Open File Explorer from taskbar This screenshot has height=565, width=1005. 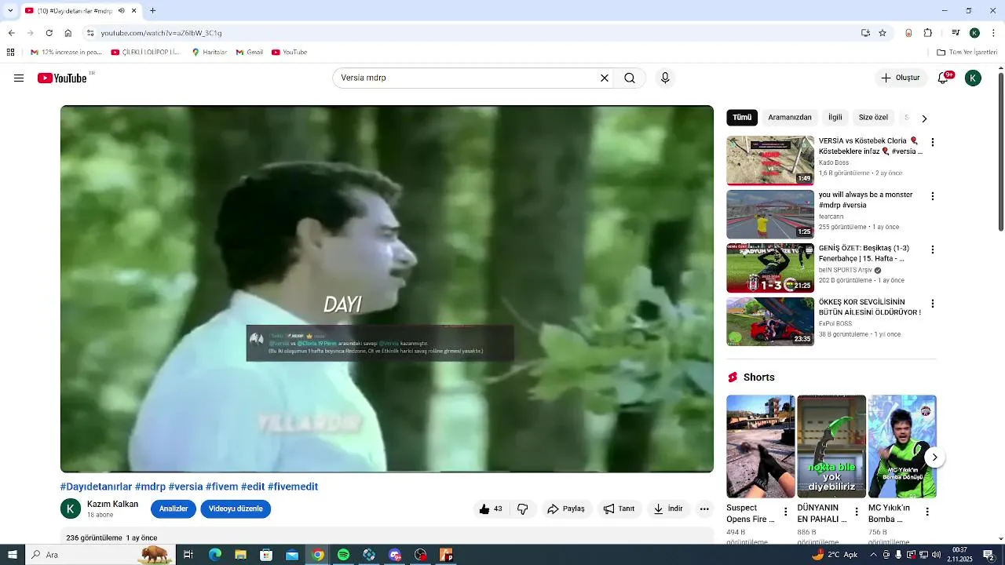pos(240,555)
